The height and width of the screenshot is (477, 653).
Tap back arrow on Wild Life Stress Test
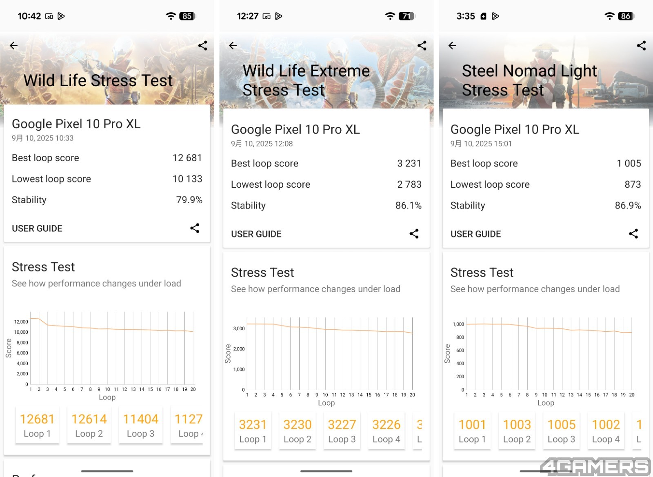pyautogui.click(x=14, y=46)
